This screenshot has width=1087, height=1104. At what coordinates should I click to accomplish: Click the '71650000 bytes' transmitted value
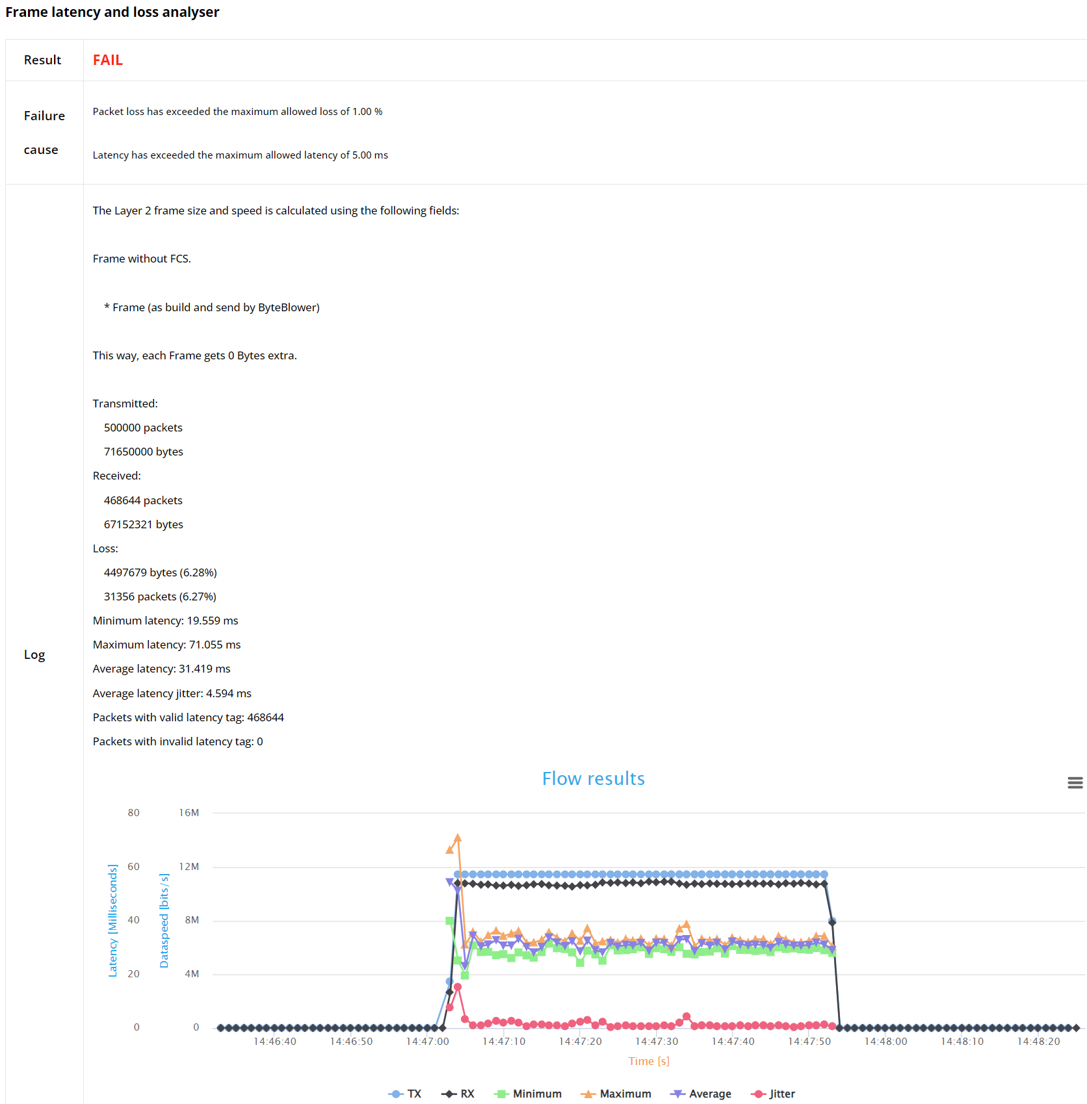[x=144, y=452]
